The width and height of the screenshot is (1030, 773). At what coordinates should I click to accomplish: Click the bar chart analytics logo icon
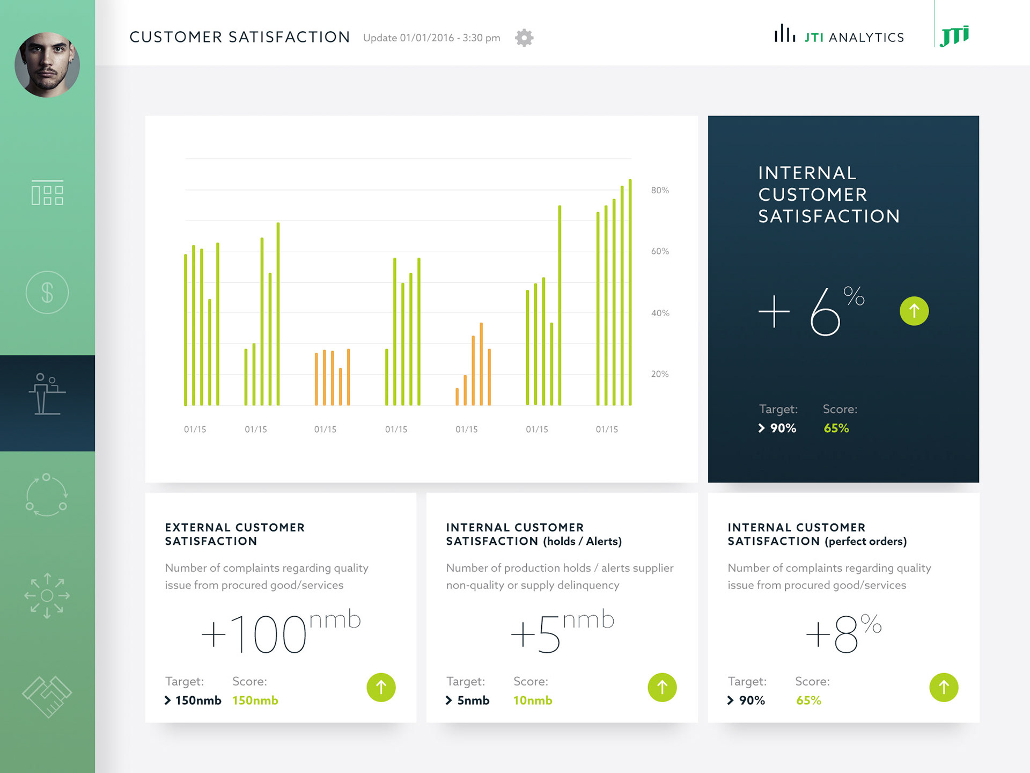click(x=784, y=33)
